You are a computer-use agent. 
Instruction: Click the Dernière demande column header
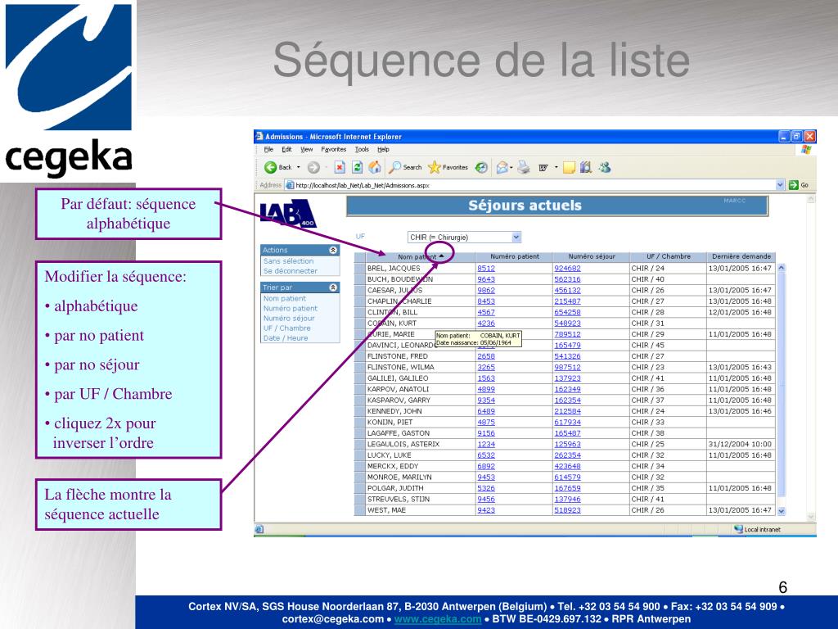[x=741, y=256]
